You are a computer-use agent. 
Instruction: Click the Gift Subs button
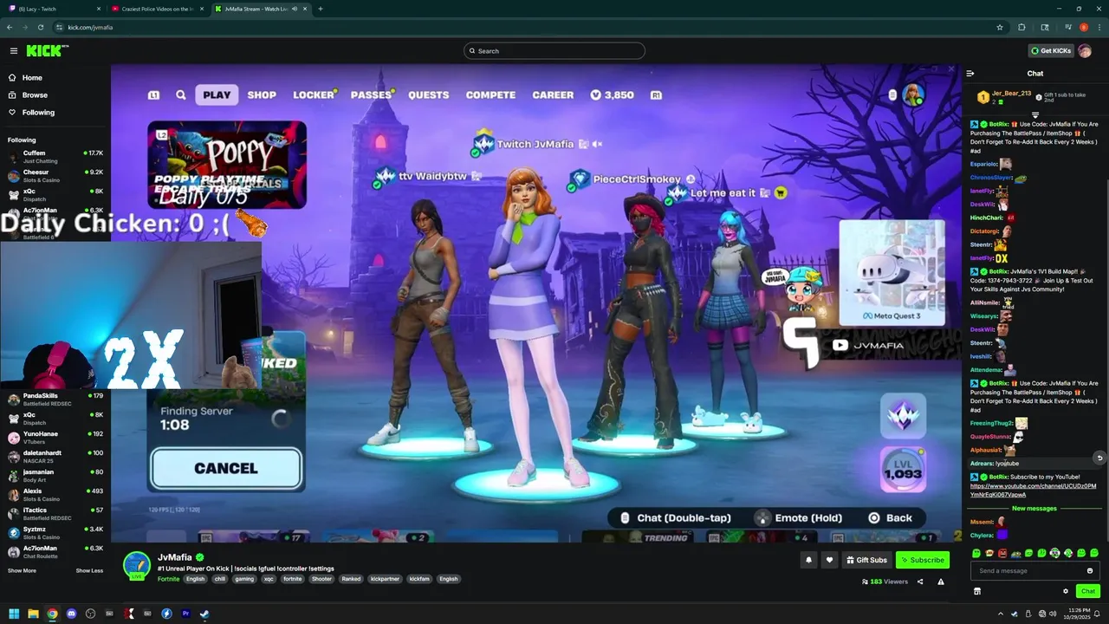click(866, 560)
